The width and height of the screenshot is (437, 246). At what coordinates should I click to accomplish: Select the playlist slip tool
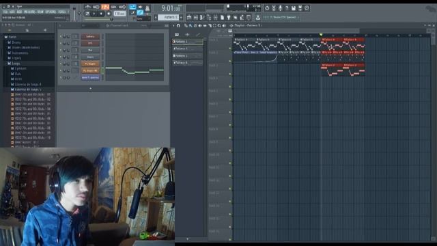[x=205, y=26]
